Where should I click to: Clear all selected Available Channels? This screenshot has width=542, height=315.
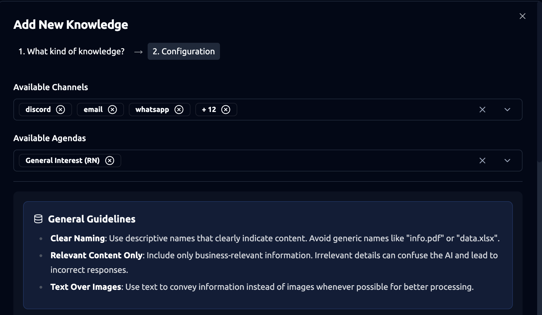[482, 110]
